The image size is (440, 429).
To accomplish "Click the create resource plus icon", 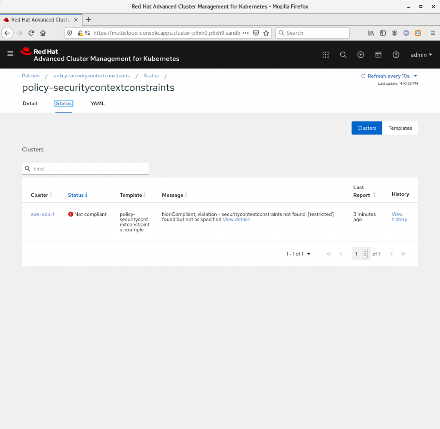I will point(361,55).
